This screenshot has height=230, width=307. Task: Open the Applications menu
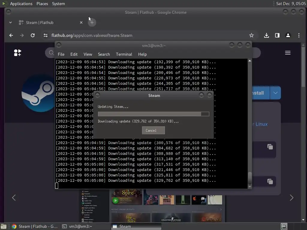(x=21, y=4)
